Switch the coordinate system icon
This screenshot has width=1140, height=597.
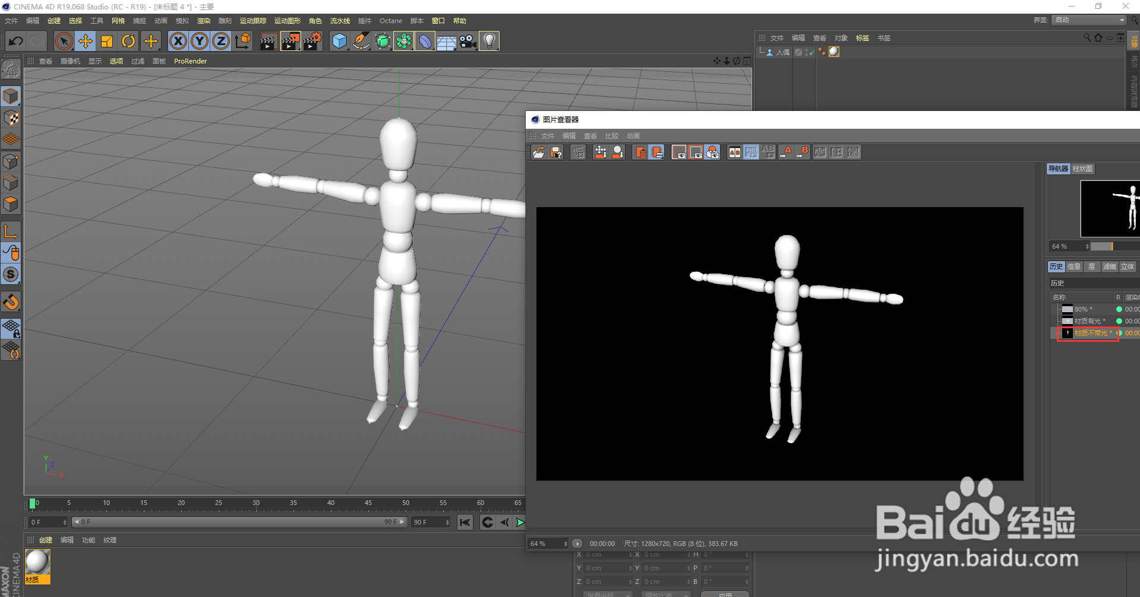(x=243, y=41)
